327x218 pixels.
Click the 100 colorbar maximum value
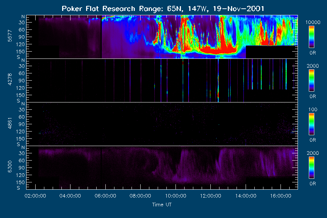tap(313, 109)
